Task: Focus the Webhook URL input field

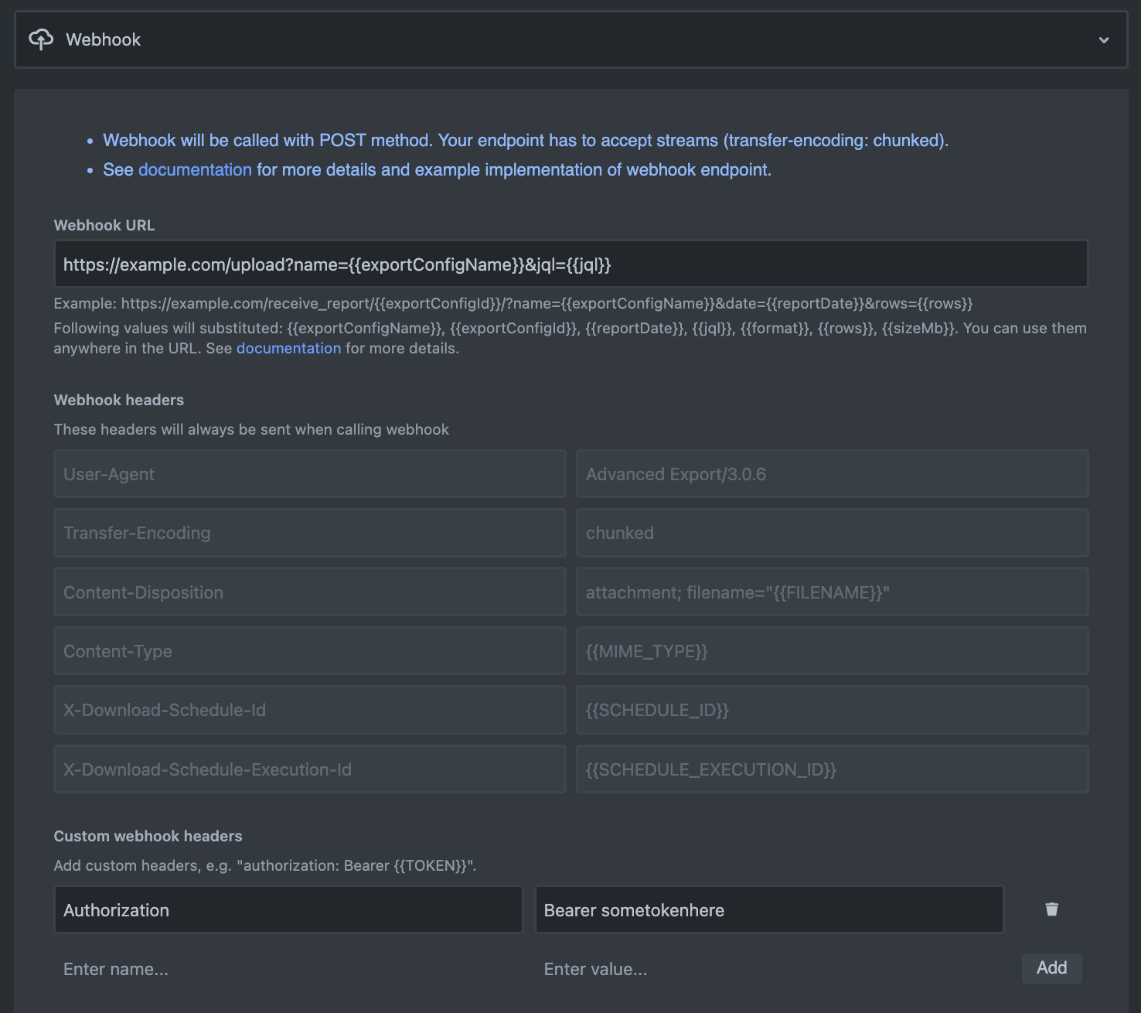Action: 570,264
